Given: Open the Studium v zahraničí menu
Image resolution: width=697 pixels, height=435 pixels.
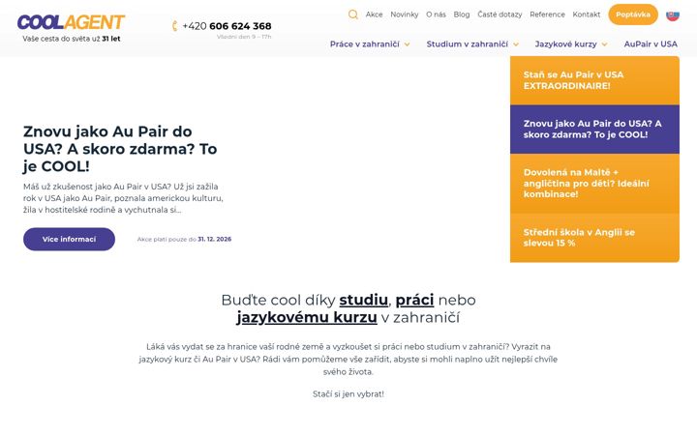Looking at the screenshot, I should tap(468, 43).
